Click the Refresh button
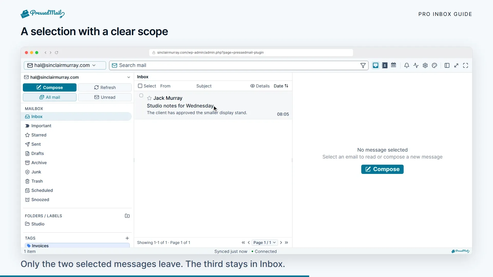Screen dimensions: 493x277 tap(105, 87)
